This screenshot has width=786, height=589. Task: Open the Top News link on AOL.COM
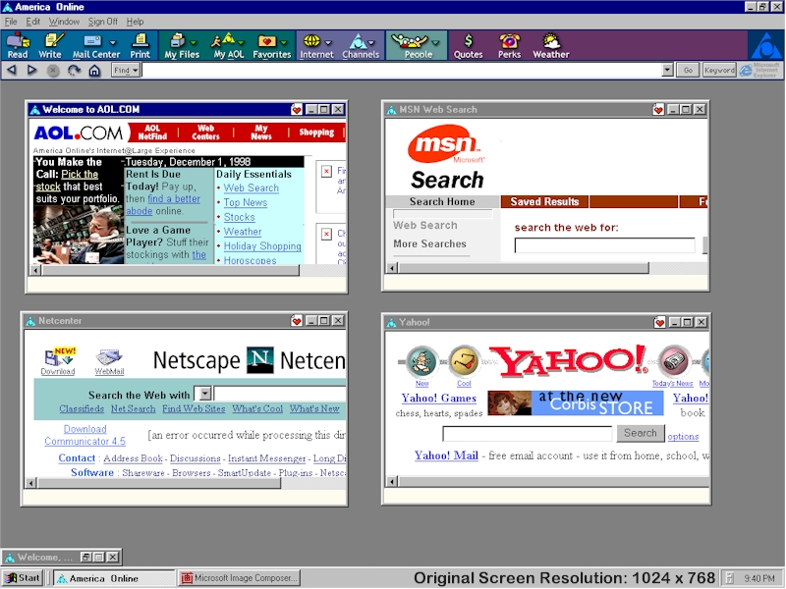coord(245,202)
